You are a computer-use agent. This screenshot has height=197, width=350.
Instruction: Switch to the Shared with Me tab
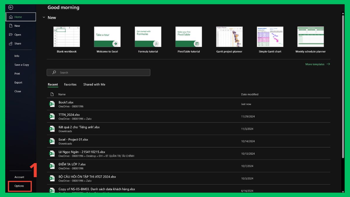coord(94,84)
